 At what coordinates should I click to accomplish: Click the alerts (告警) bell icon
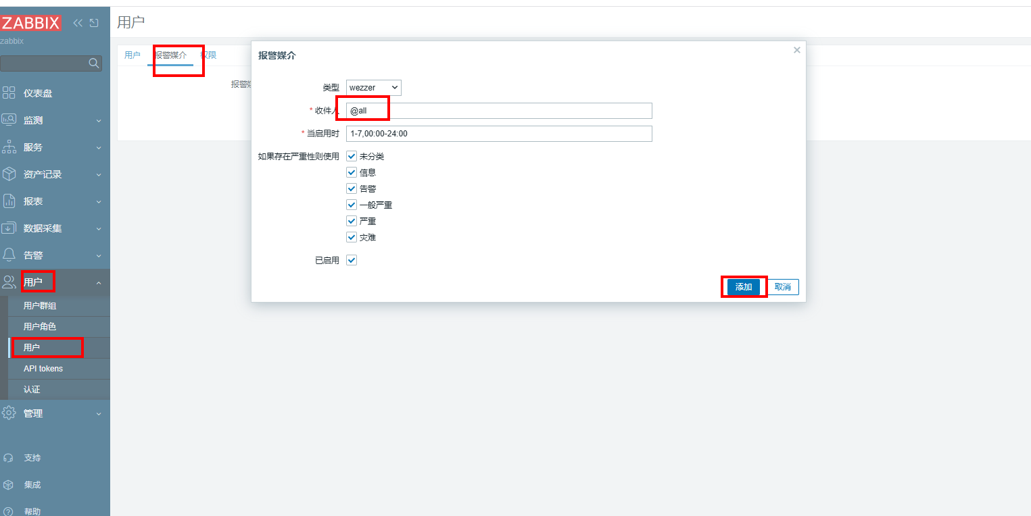[9, 255]
